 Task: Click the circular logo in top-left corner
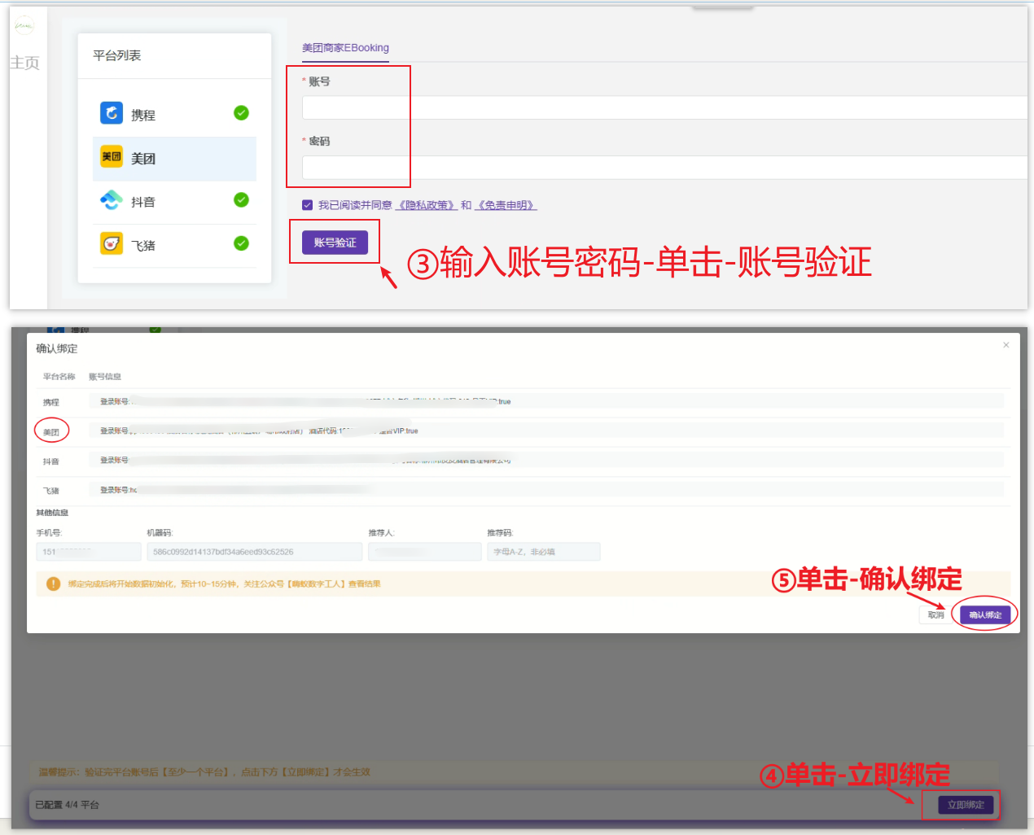(24, 25)
